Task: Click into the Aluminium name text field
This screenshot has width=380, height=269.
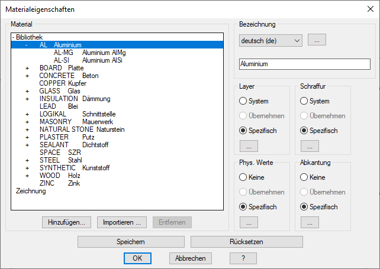Action: pyautogui.click(x=304, y=64)
